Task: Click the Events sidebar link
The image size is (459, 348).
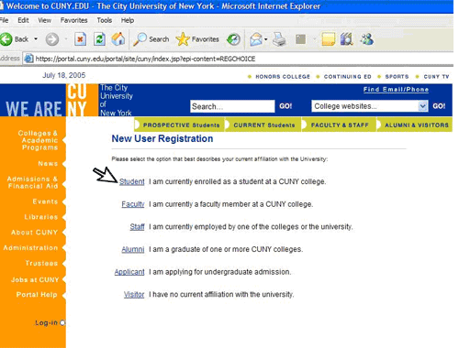Action: (45, 201)
